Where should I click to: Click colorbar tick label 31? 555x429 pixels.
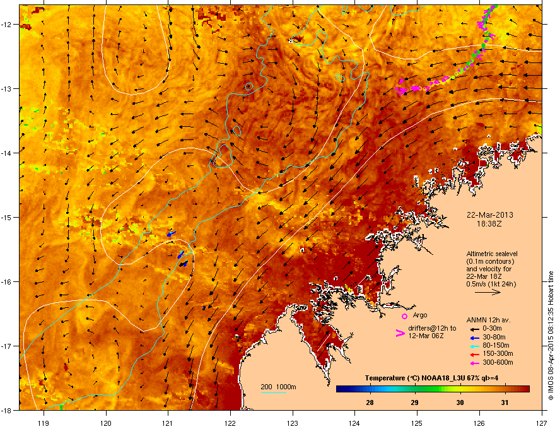click(x=505, y=403)
